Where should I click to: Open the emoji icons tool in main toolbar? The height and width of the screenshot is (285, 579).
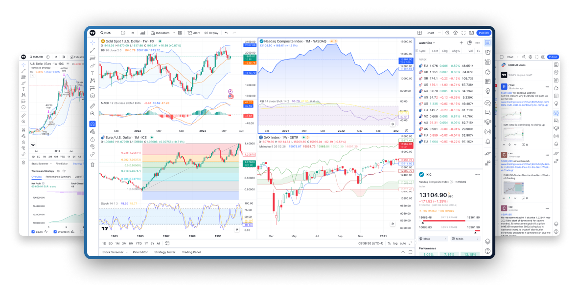[93, 96]
